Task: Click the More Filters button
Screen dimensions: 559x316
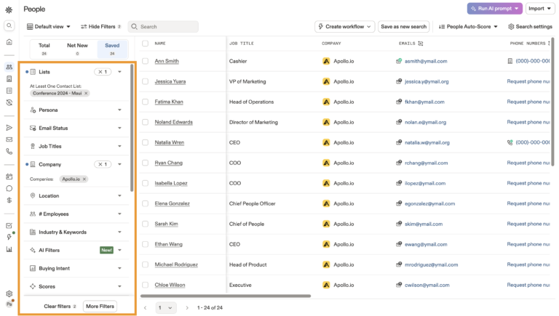Action: (100, 307)
